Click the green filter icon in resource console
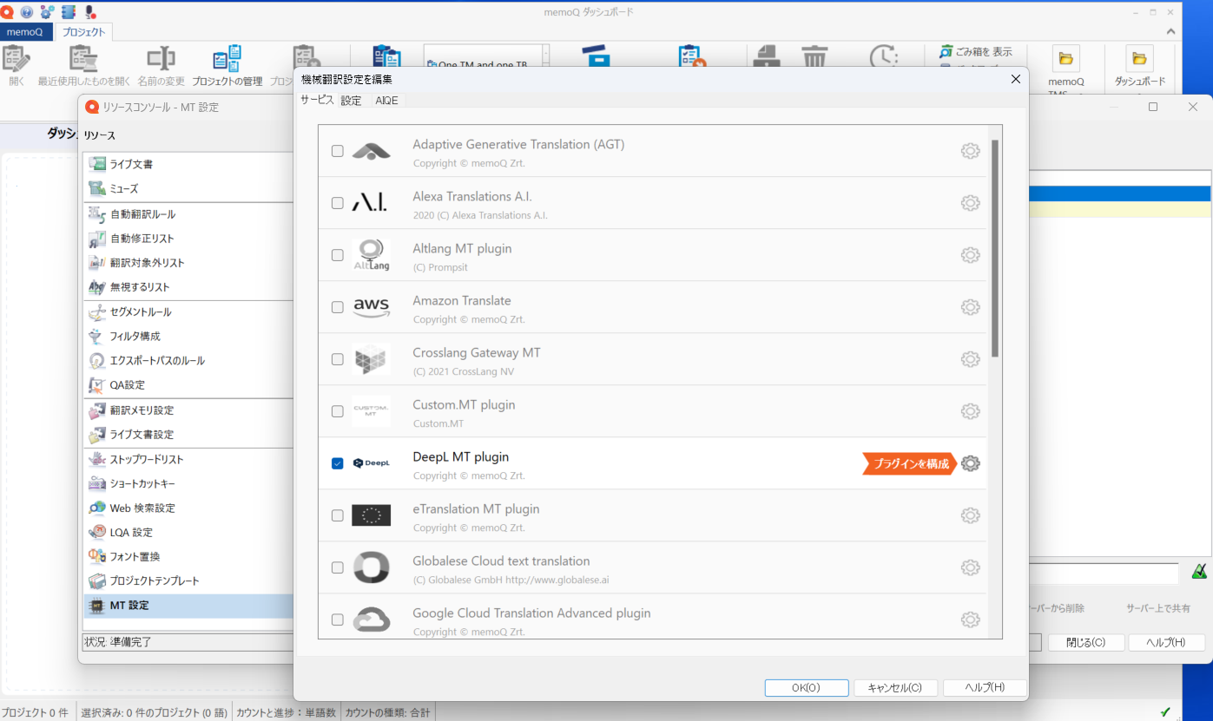The width and height of the screenshot is (1213, 721). click(x=1199, y=571)
